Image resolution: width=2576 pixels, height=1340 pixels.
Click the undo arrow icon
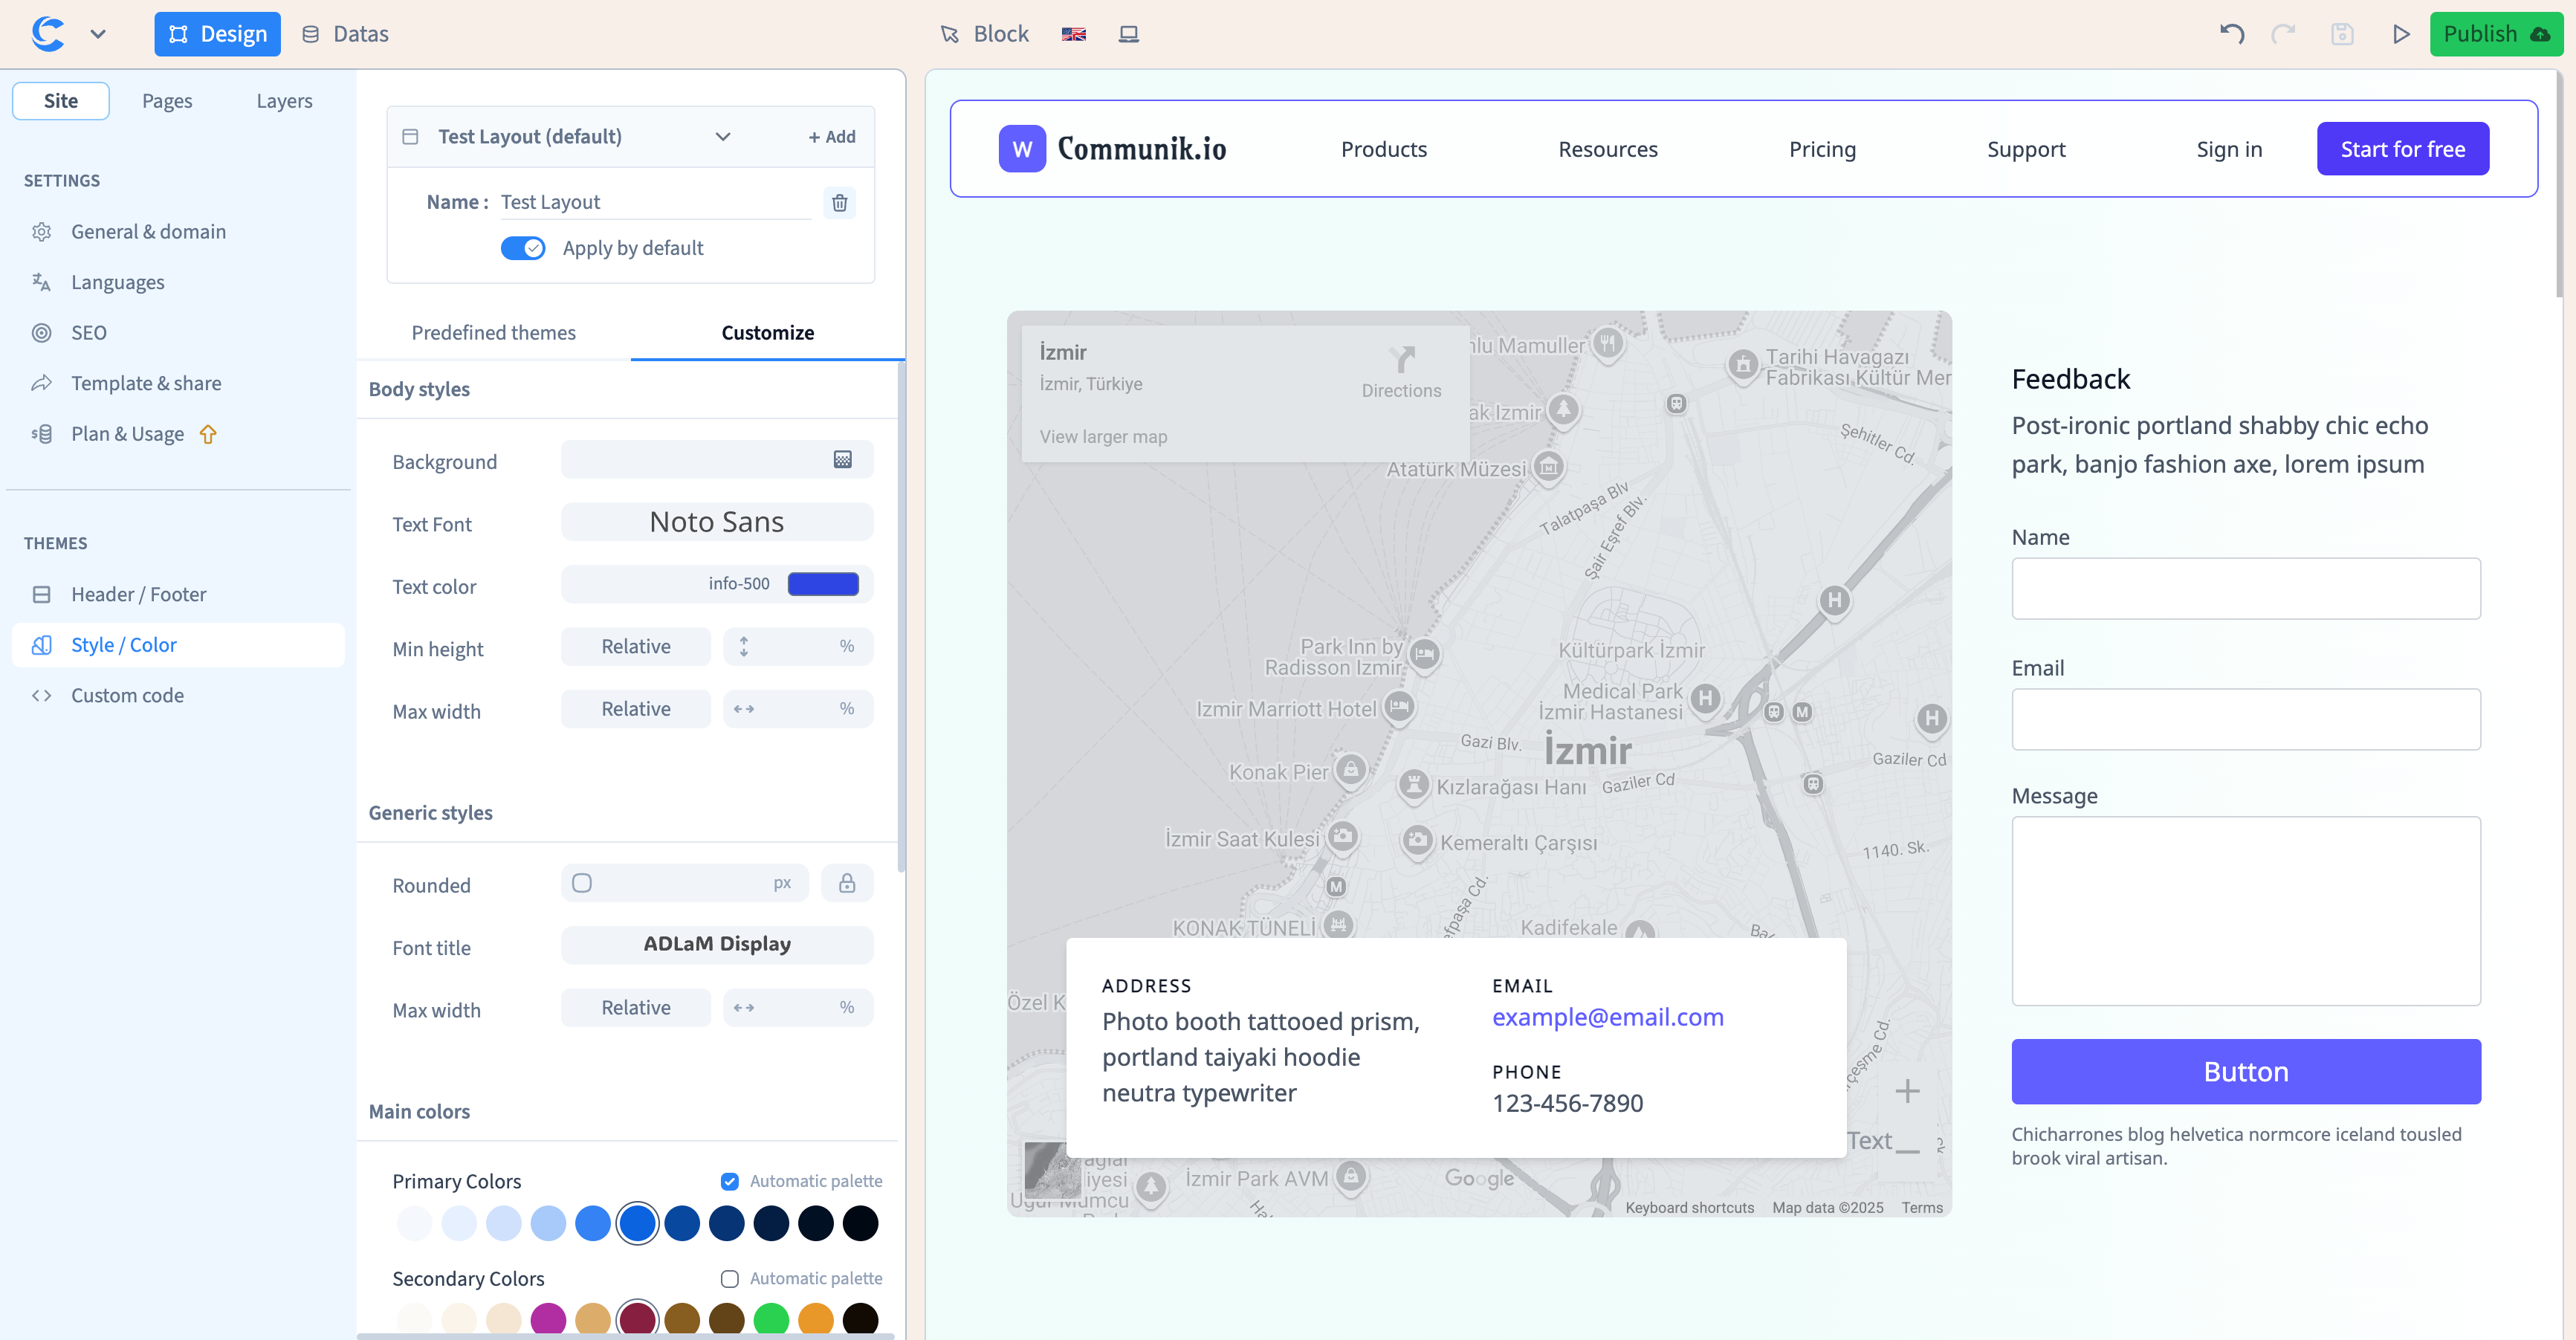[2231, 34]
